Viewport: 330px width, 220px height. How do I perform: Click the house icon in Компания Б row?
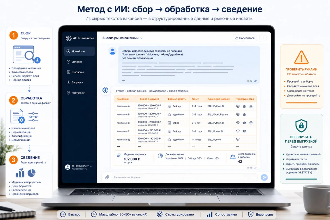169,115
